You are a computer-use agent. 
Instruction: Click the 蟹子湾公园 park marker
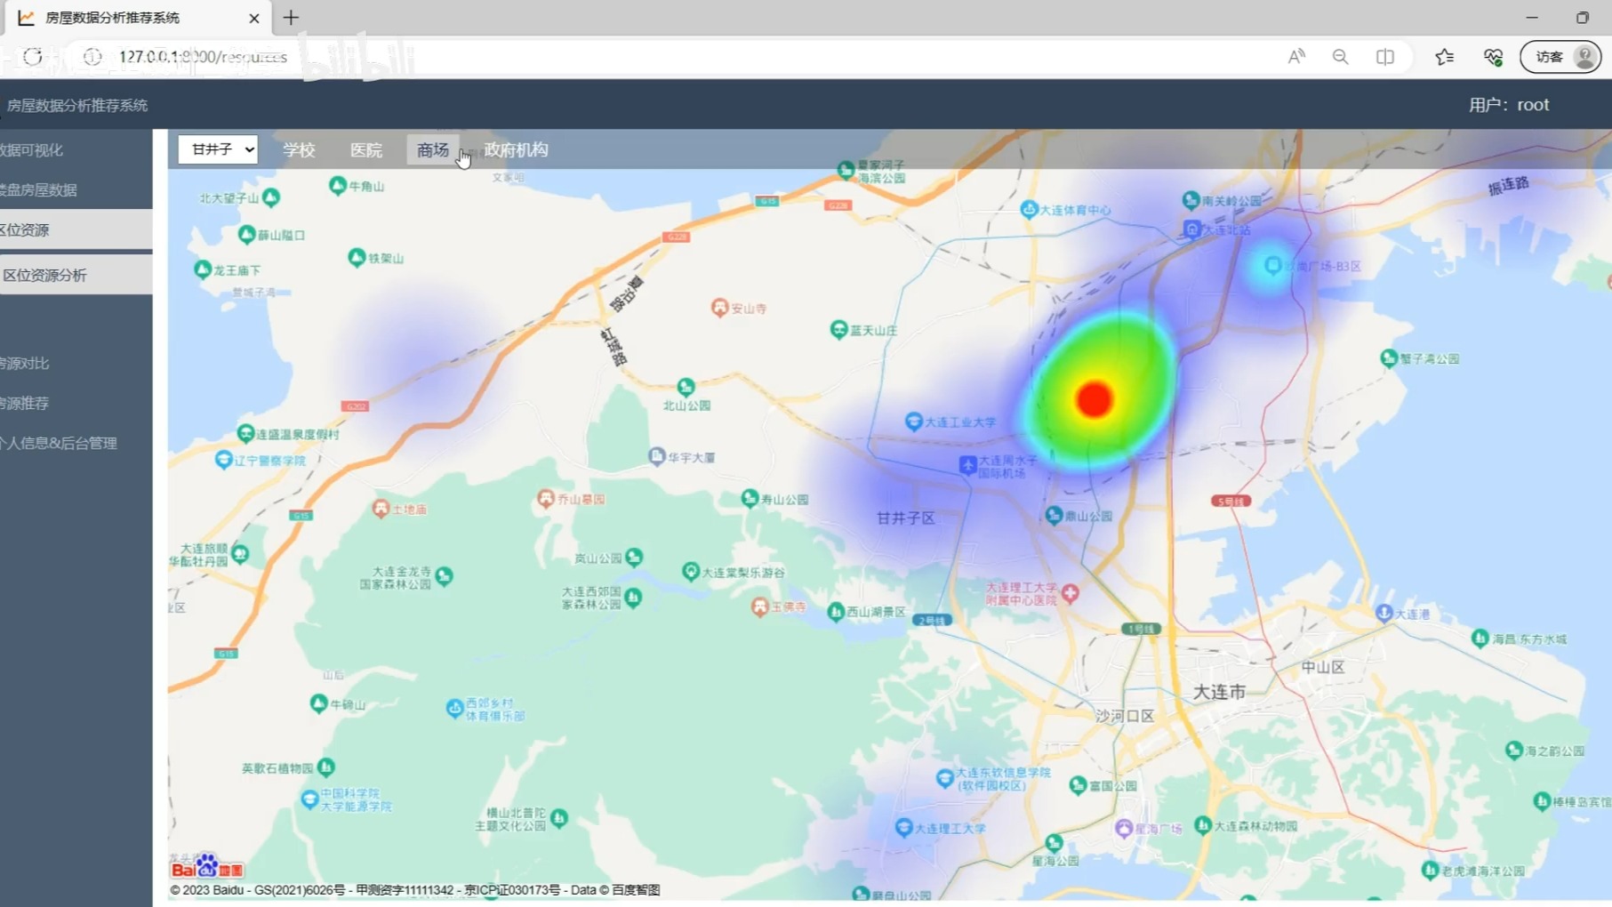[1389, 357]
